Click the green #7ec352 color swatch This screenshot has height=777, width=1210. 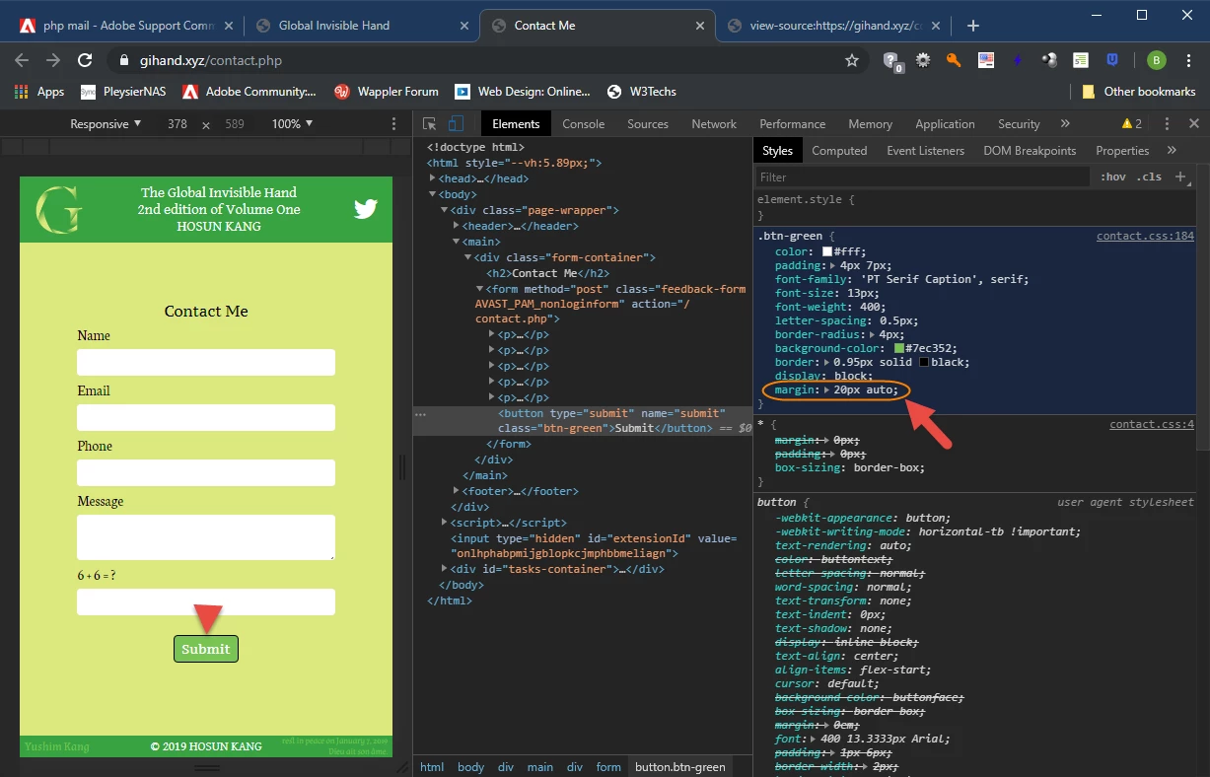[x=899, y=348]
